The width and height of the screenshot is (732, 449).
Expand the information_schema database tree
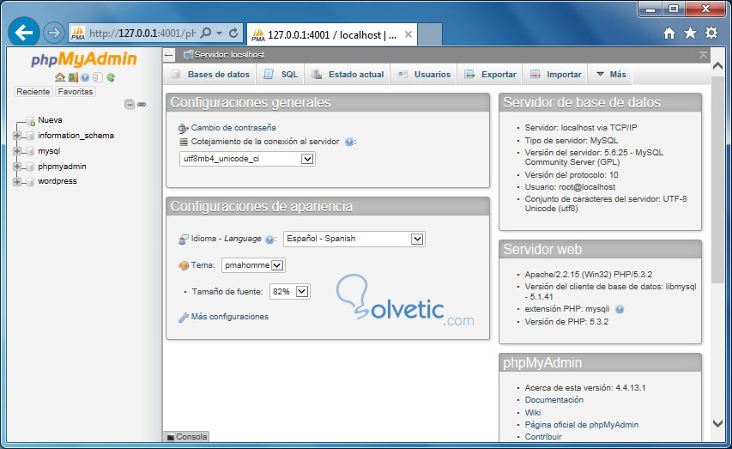[x=17, y=136]
